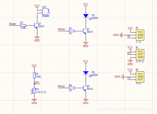Screen dimensions: 157x114
Task: Click the GND symbol below Q1
Action: tap(86, 45)
